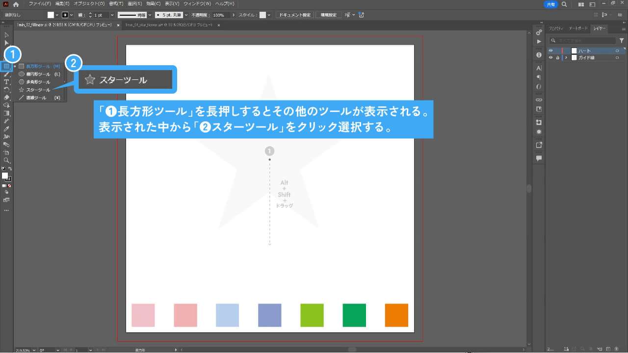The image size is (628, 353).
Task: Select the Zoom tool
Action: click(x=6, y=160)
